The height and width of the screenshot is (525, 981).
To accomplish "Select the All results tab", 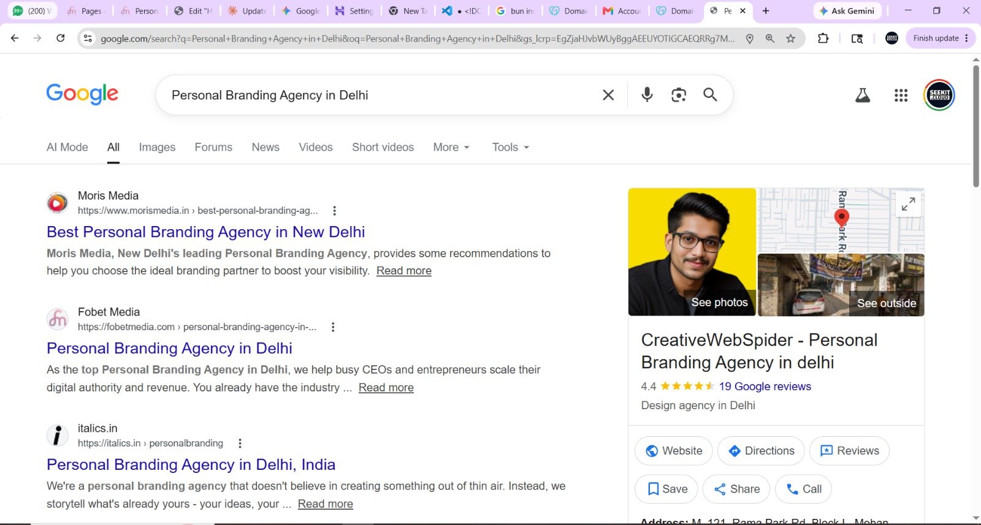I will coord(113,147).
